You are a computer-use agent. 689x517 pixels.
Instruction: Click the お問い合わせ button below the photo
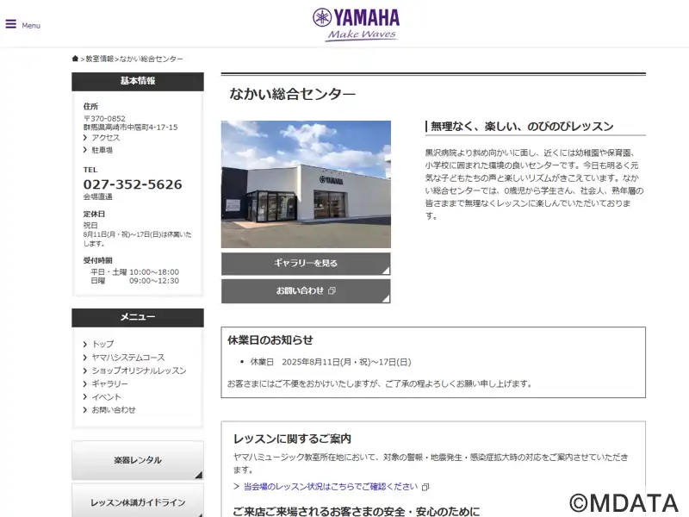point(306,291)
